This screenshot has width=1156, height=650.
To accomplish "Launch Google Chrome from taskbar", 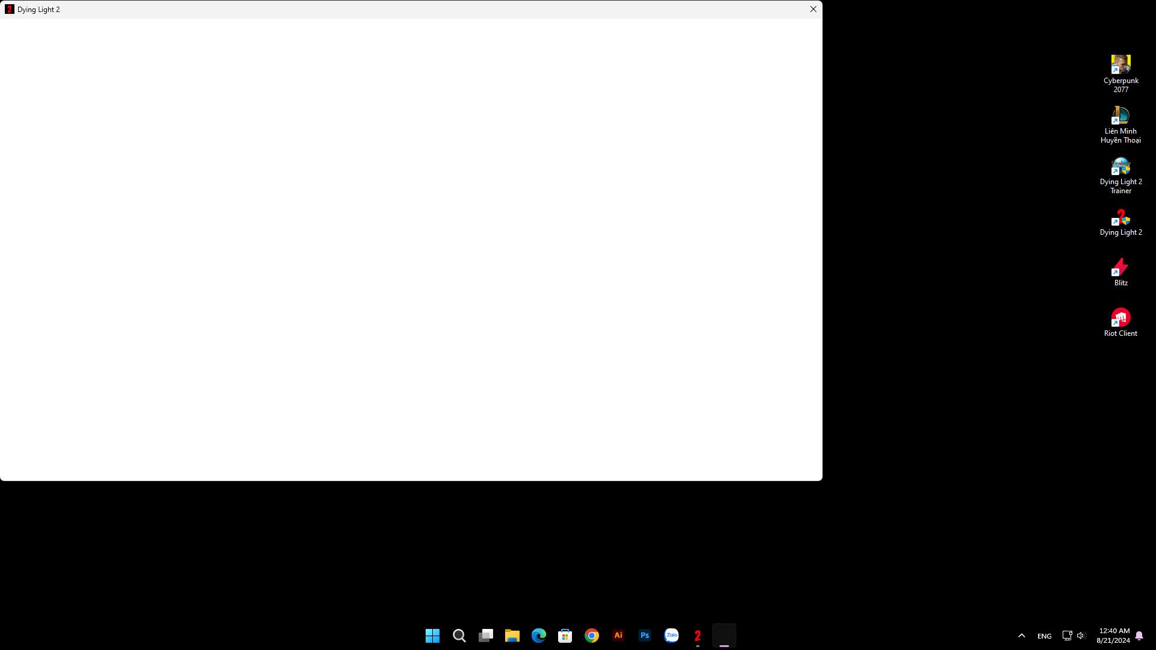I will coord(591,636).
